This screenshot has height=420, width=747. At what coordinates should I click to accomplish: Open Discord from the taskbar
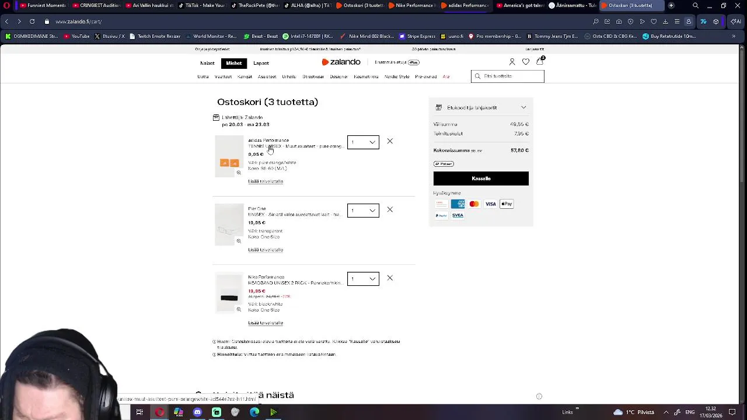[x=197, y=412]
